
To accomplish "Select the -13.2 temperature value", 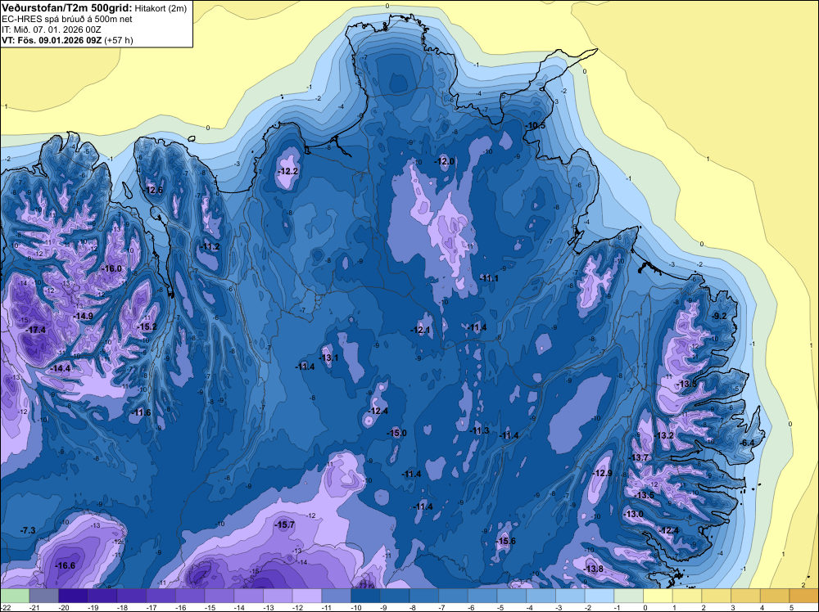I will [x=664, y=435].
